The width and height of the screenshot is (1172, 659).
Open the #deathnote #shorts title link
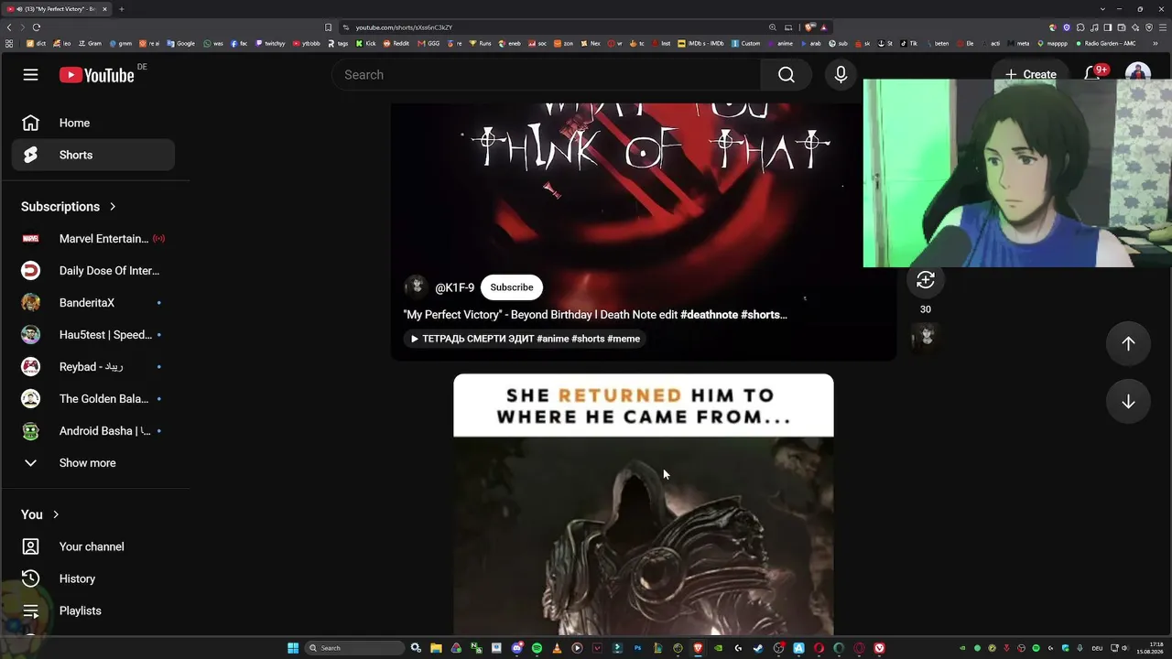(x=733, y=315)
